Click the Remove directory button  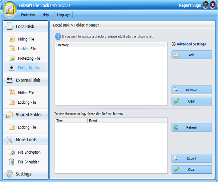192,90
